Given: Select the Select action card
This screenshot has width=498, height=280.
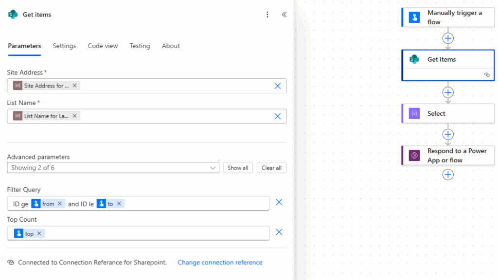Looking at the screenshot, I should pyautogui.click(x=448, y=113).
